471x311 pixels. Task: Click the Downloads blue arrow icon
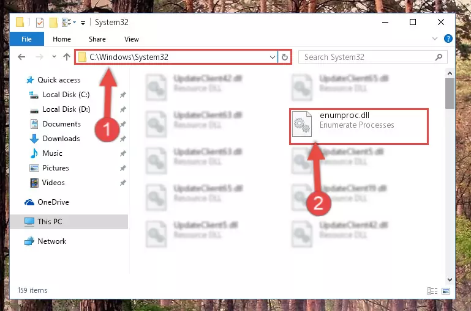[x=34, y=139]
